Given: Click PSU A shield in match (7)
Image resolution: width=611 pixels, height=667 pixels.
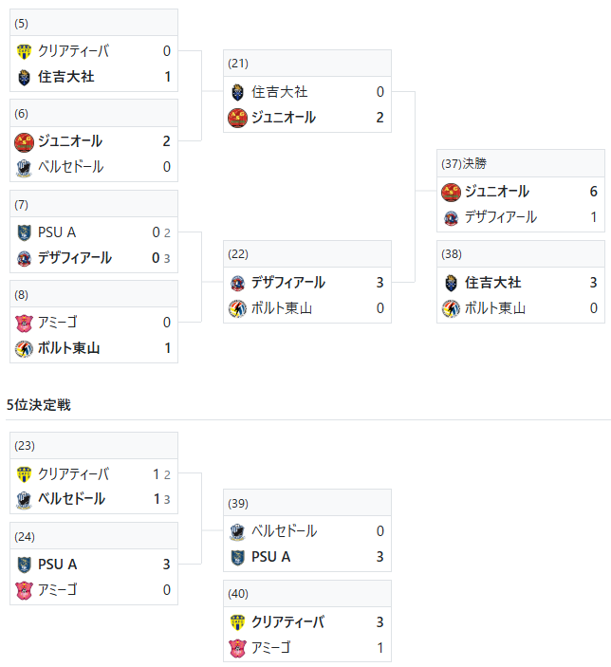Looking at the screenshot, I should click(24, 232).
